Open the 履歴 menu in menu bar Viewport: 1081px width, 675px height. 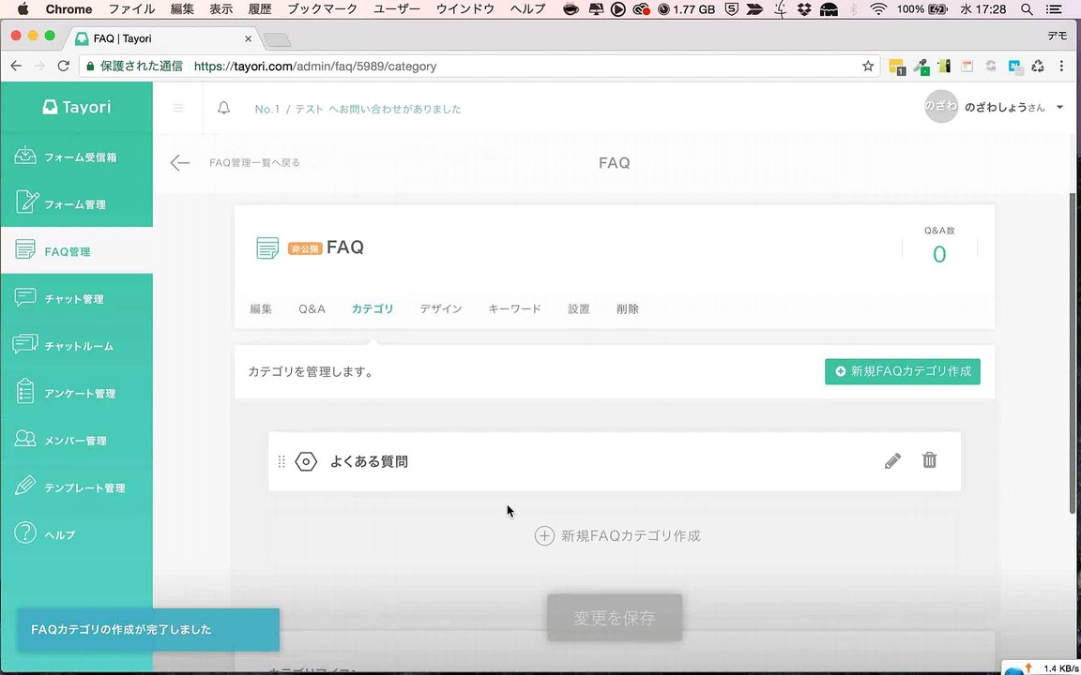click(x=260, y=9)
